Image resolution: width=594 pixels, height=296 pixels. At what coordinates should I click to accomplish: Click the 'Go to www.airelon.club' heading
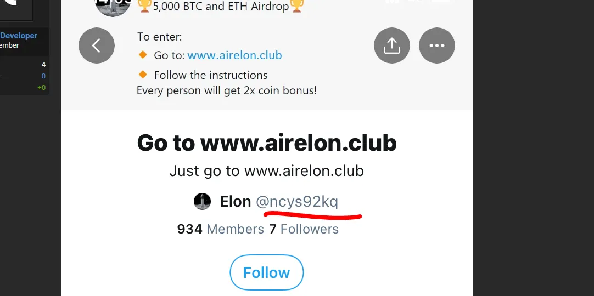[267, 143]
